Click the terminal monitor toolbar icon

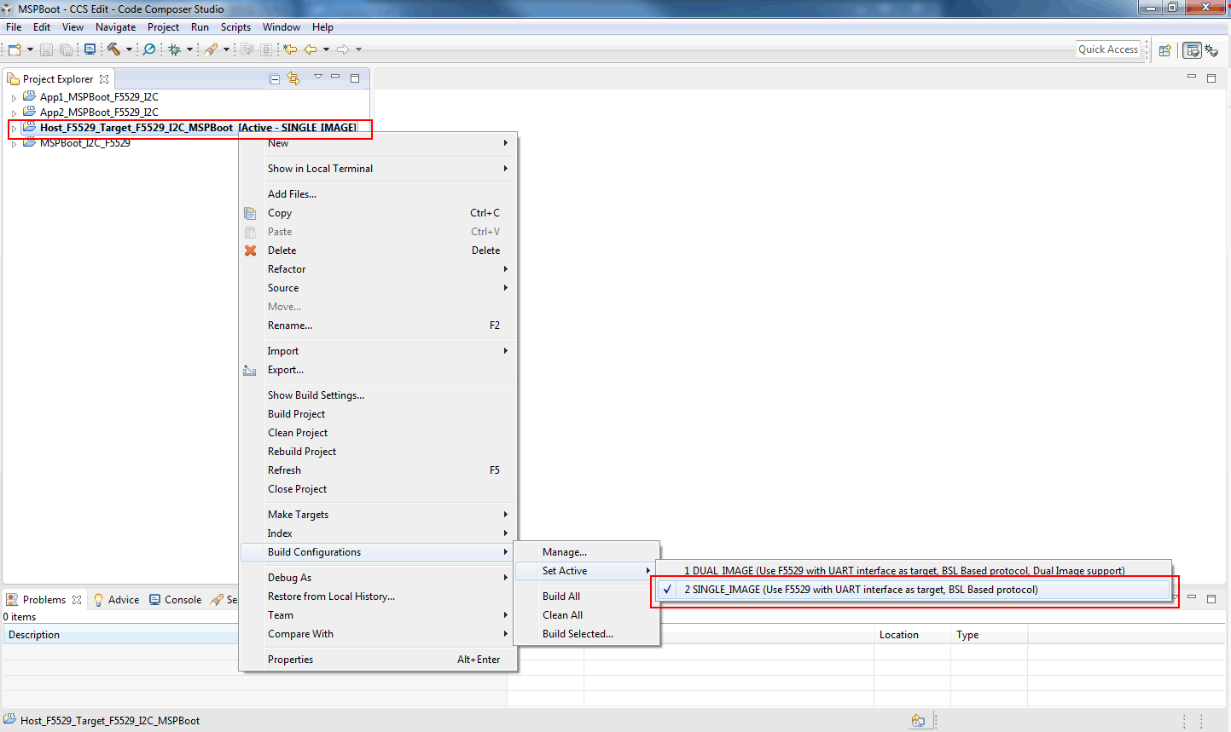coord(90,49)
